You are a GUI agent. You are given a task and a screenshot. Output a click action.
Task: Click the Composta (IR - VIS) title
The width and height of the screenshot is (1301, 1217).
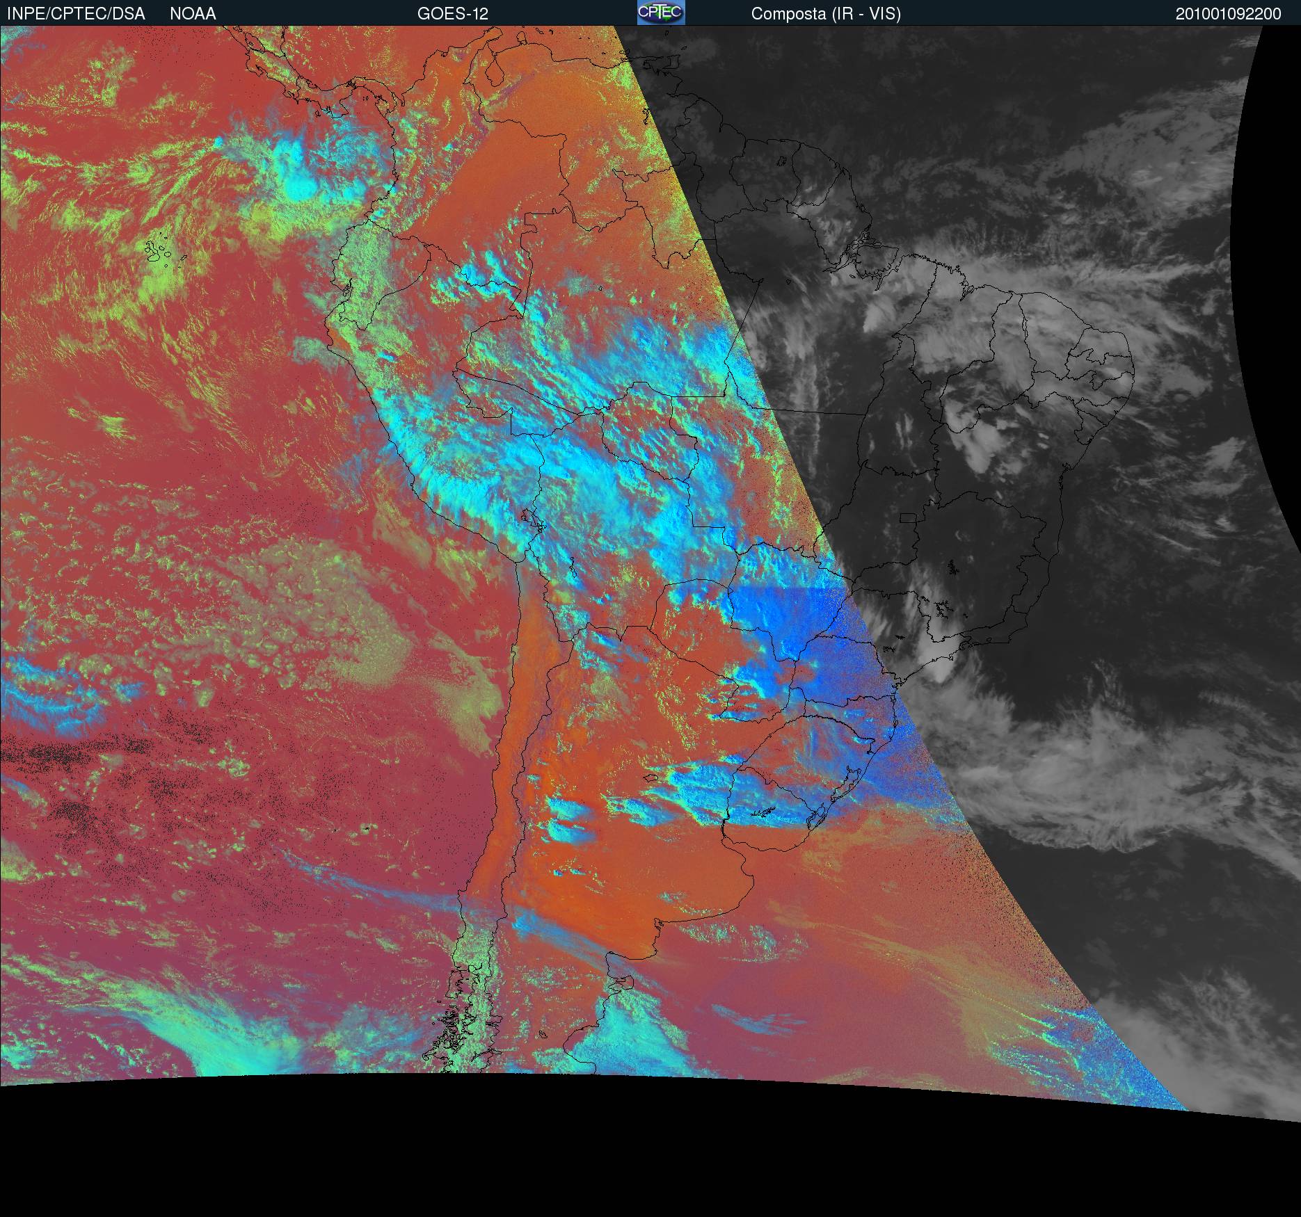(826, 14)
